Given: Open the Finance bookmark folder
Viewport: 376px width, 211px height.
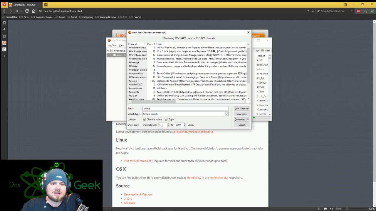Looking at the screenshot, I should click(x=135, y=17).
